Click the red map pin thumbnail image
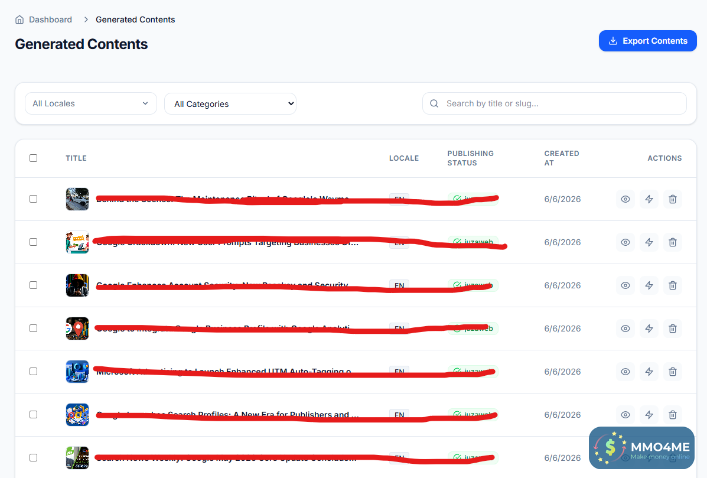 pyautogui.click(x=77, y=329)
